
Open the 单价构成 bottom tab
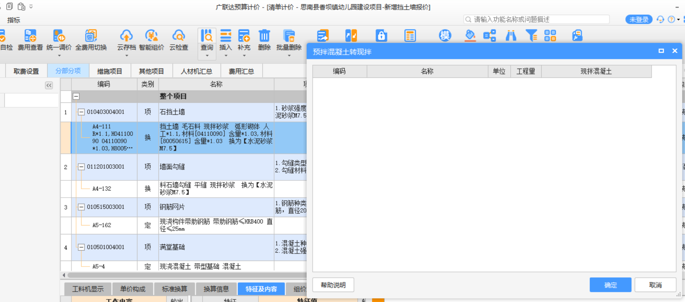click(x=133, y=289)
